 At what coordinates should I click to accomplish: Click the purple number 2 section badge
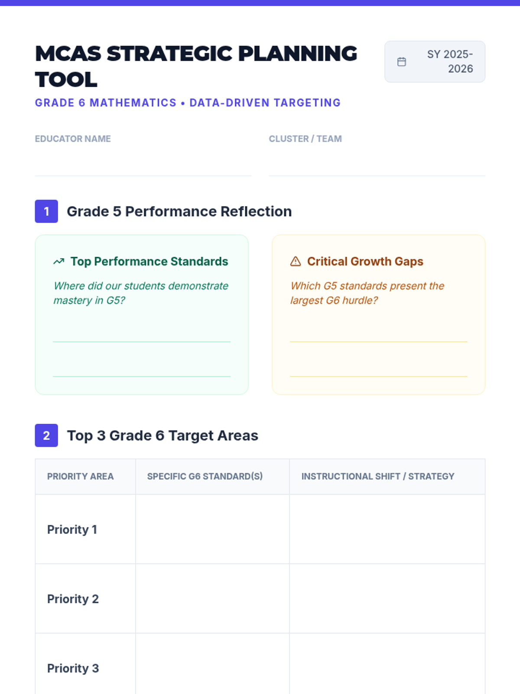[46, 435]
